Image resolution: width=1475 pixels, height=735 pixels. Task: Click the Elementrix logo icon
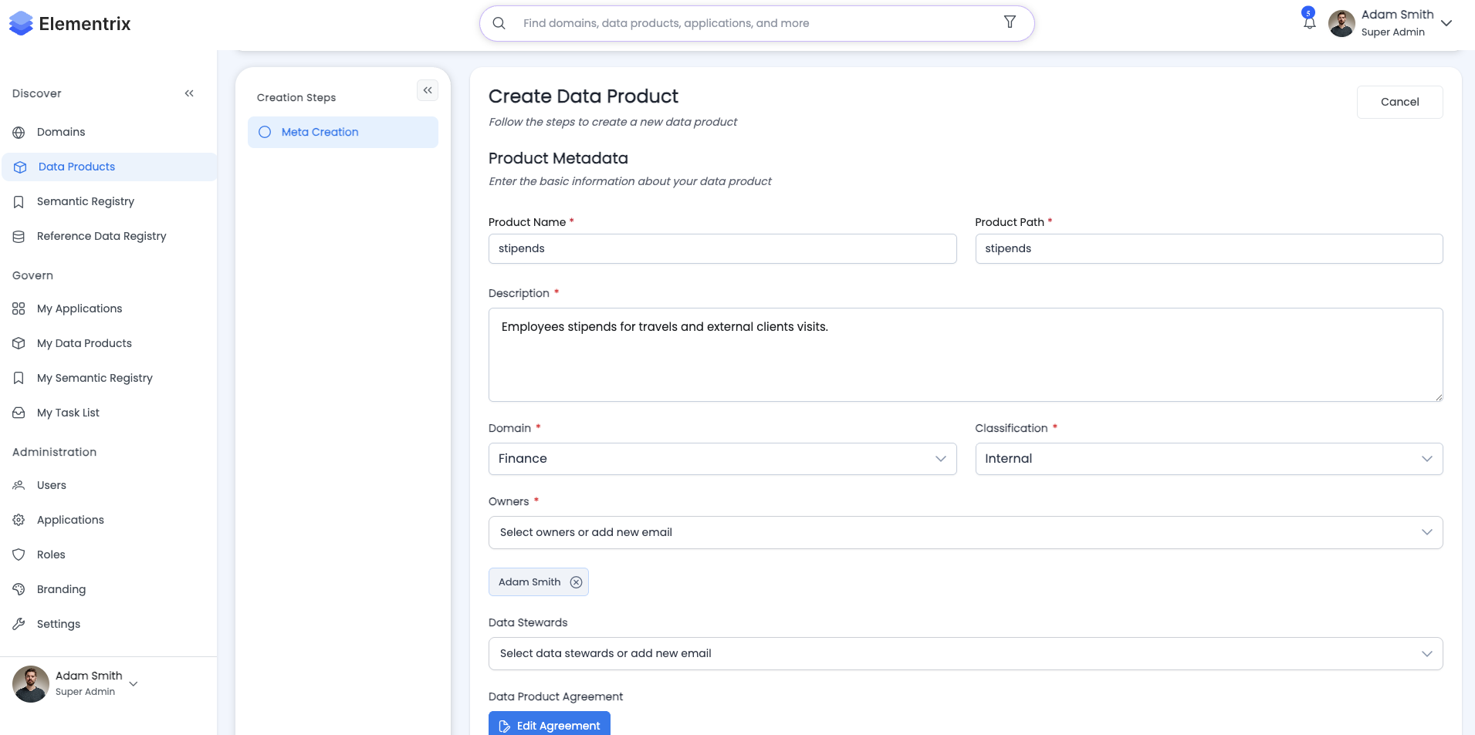[21, 24]
